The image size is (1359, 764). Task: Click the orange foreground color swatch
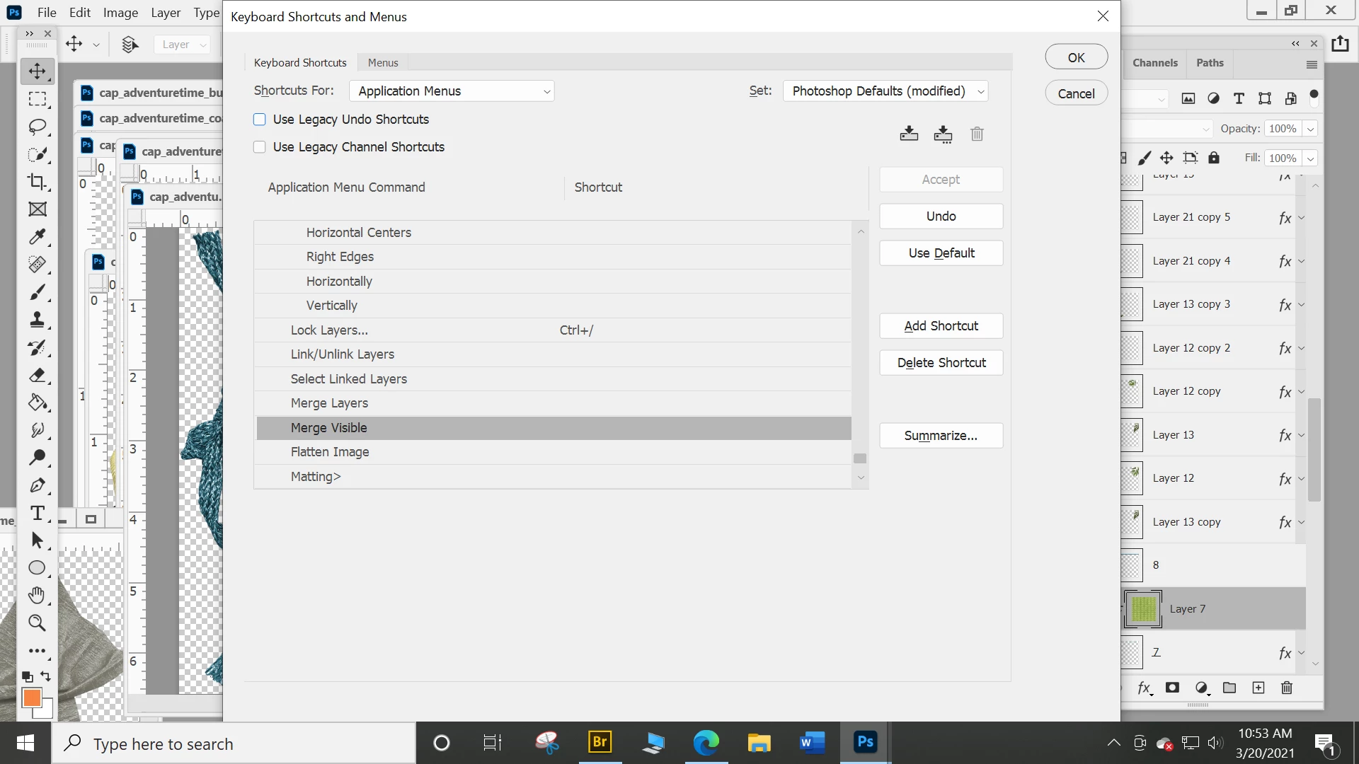pos(31,698)
